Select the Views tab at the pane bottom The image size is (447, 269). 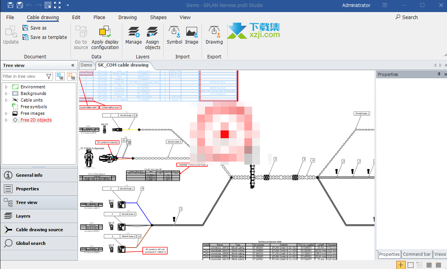pos(440,254)
